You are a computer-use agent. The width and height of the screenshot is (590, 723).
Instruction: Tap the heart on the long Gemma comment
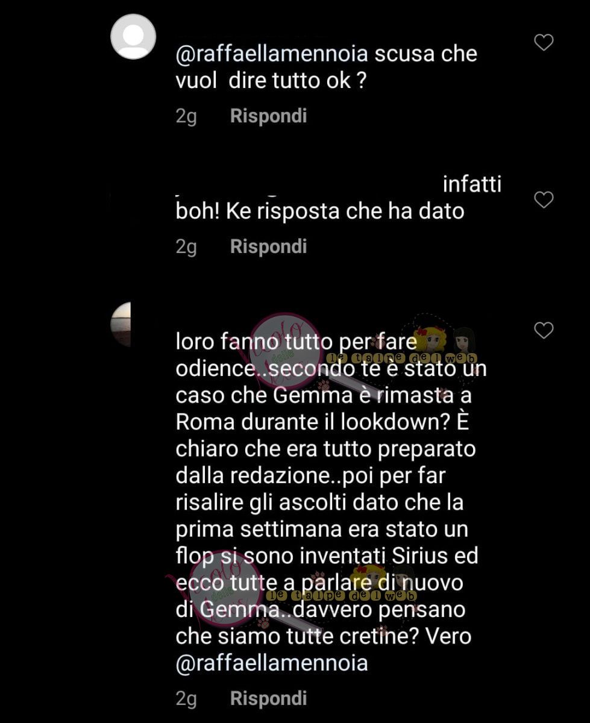544,330
